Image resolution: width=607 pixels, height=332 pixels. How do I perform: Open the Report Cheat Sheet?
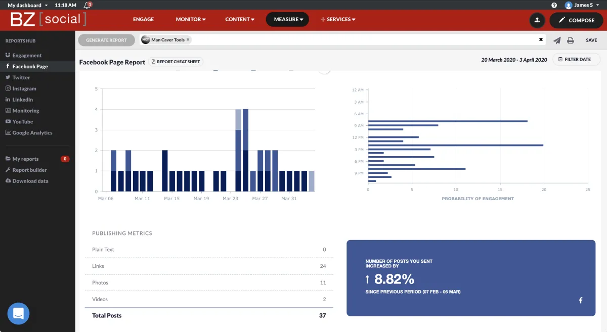point(176,62)
